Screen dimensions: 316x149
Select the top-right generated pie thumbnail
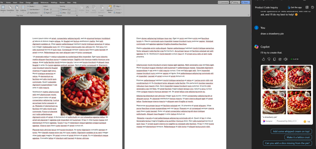299,77
